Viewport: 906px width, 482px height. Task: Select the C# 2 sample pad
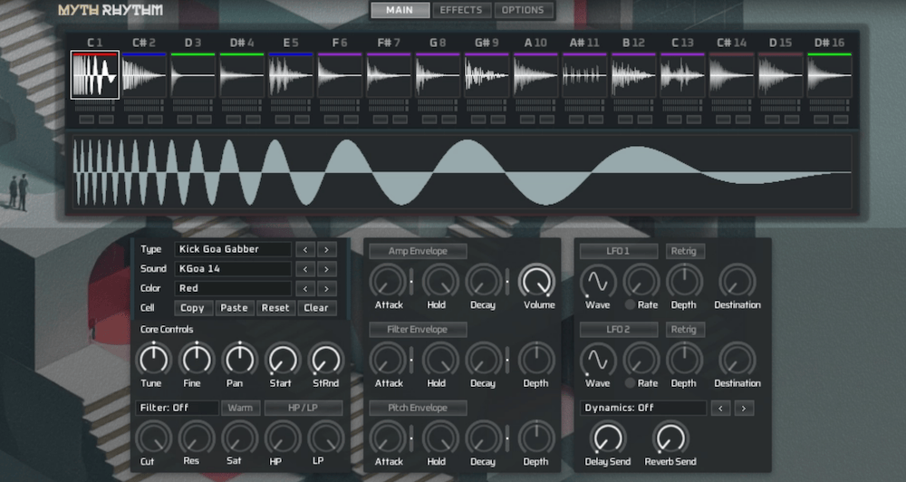click(x=144, y=75)
